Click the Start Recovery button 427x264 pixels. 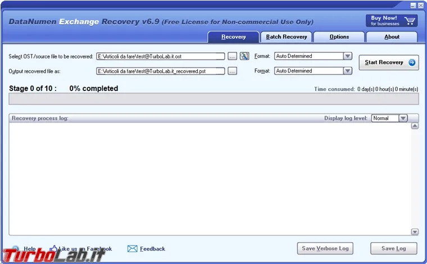click(389, 62)
